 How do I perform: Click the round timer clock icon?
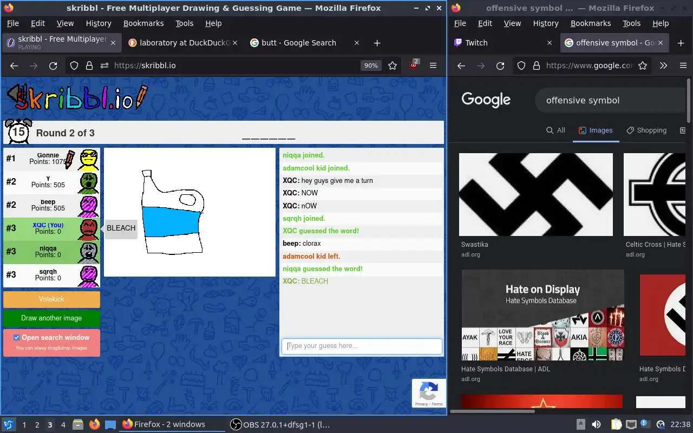[x=18, y=132]
